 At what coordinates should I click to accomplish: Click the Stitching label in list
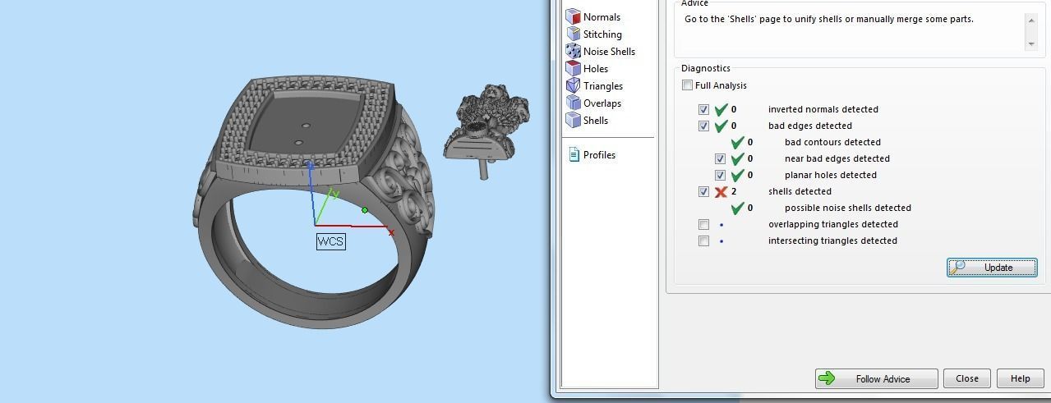click(x=602, y=34)
